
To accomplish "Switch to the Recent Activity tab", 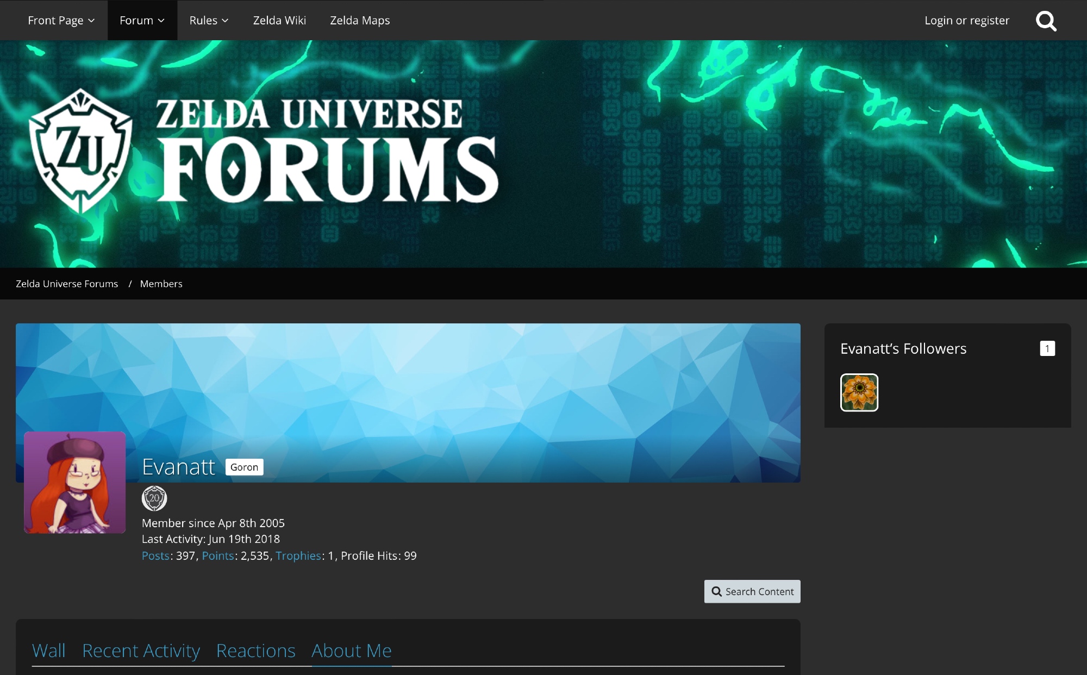I will click(x=141, y=651).
